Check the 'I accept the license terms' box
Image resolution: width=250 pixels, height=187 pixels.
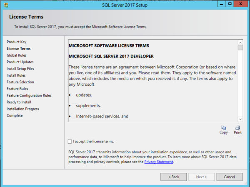tap(70, 142)
